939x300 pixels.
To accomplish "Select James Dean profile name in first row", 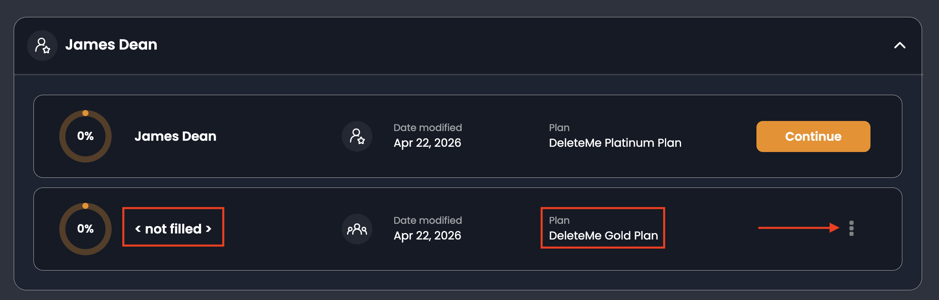I will coord(175,136).
